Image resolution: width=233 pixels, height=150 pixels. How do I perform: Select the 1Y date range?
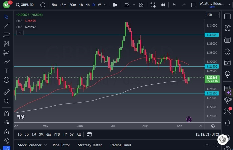[65, 134]
